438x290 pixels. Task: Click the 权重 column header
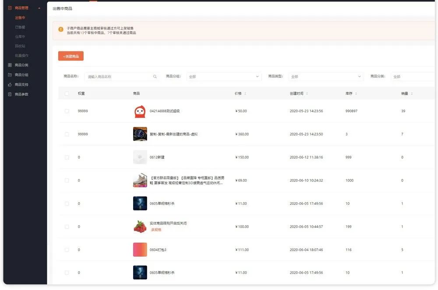pyautogui.click(x=81, y=93)
